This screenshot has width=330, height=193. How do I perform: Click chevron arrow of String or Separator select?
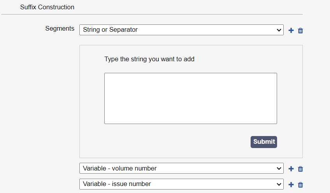pyautogui.click(x=279, y=30)
